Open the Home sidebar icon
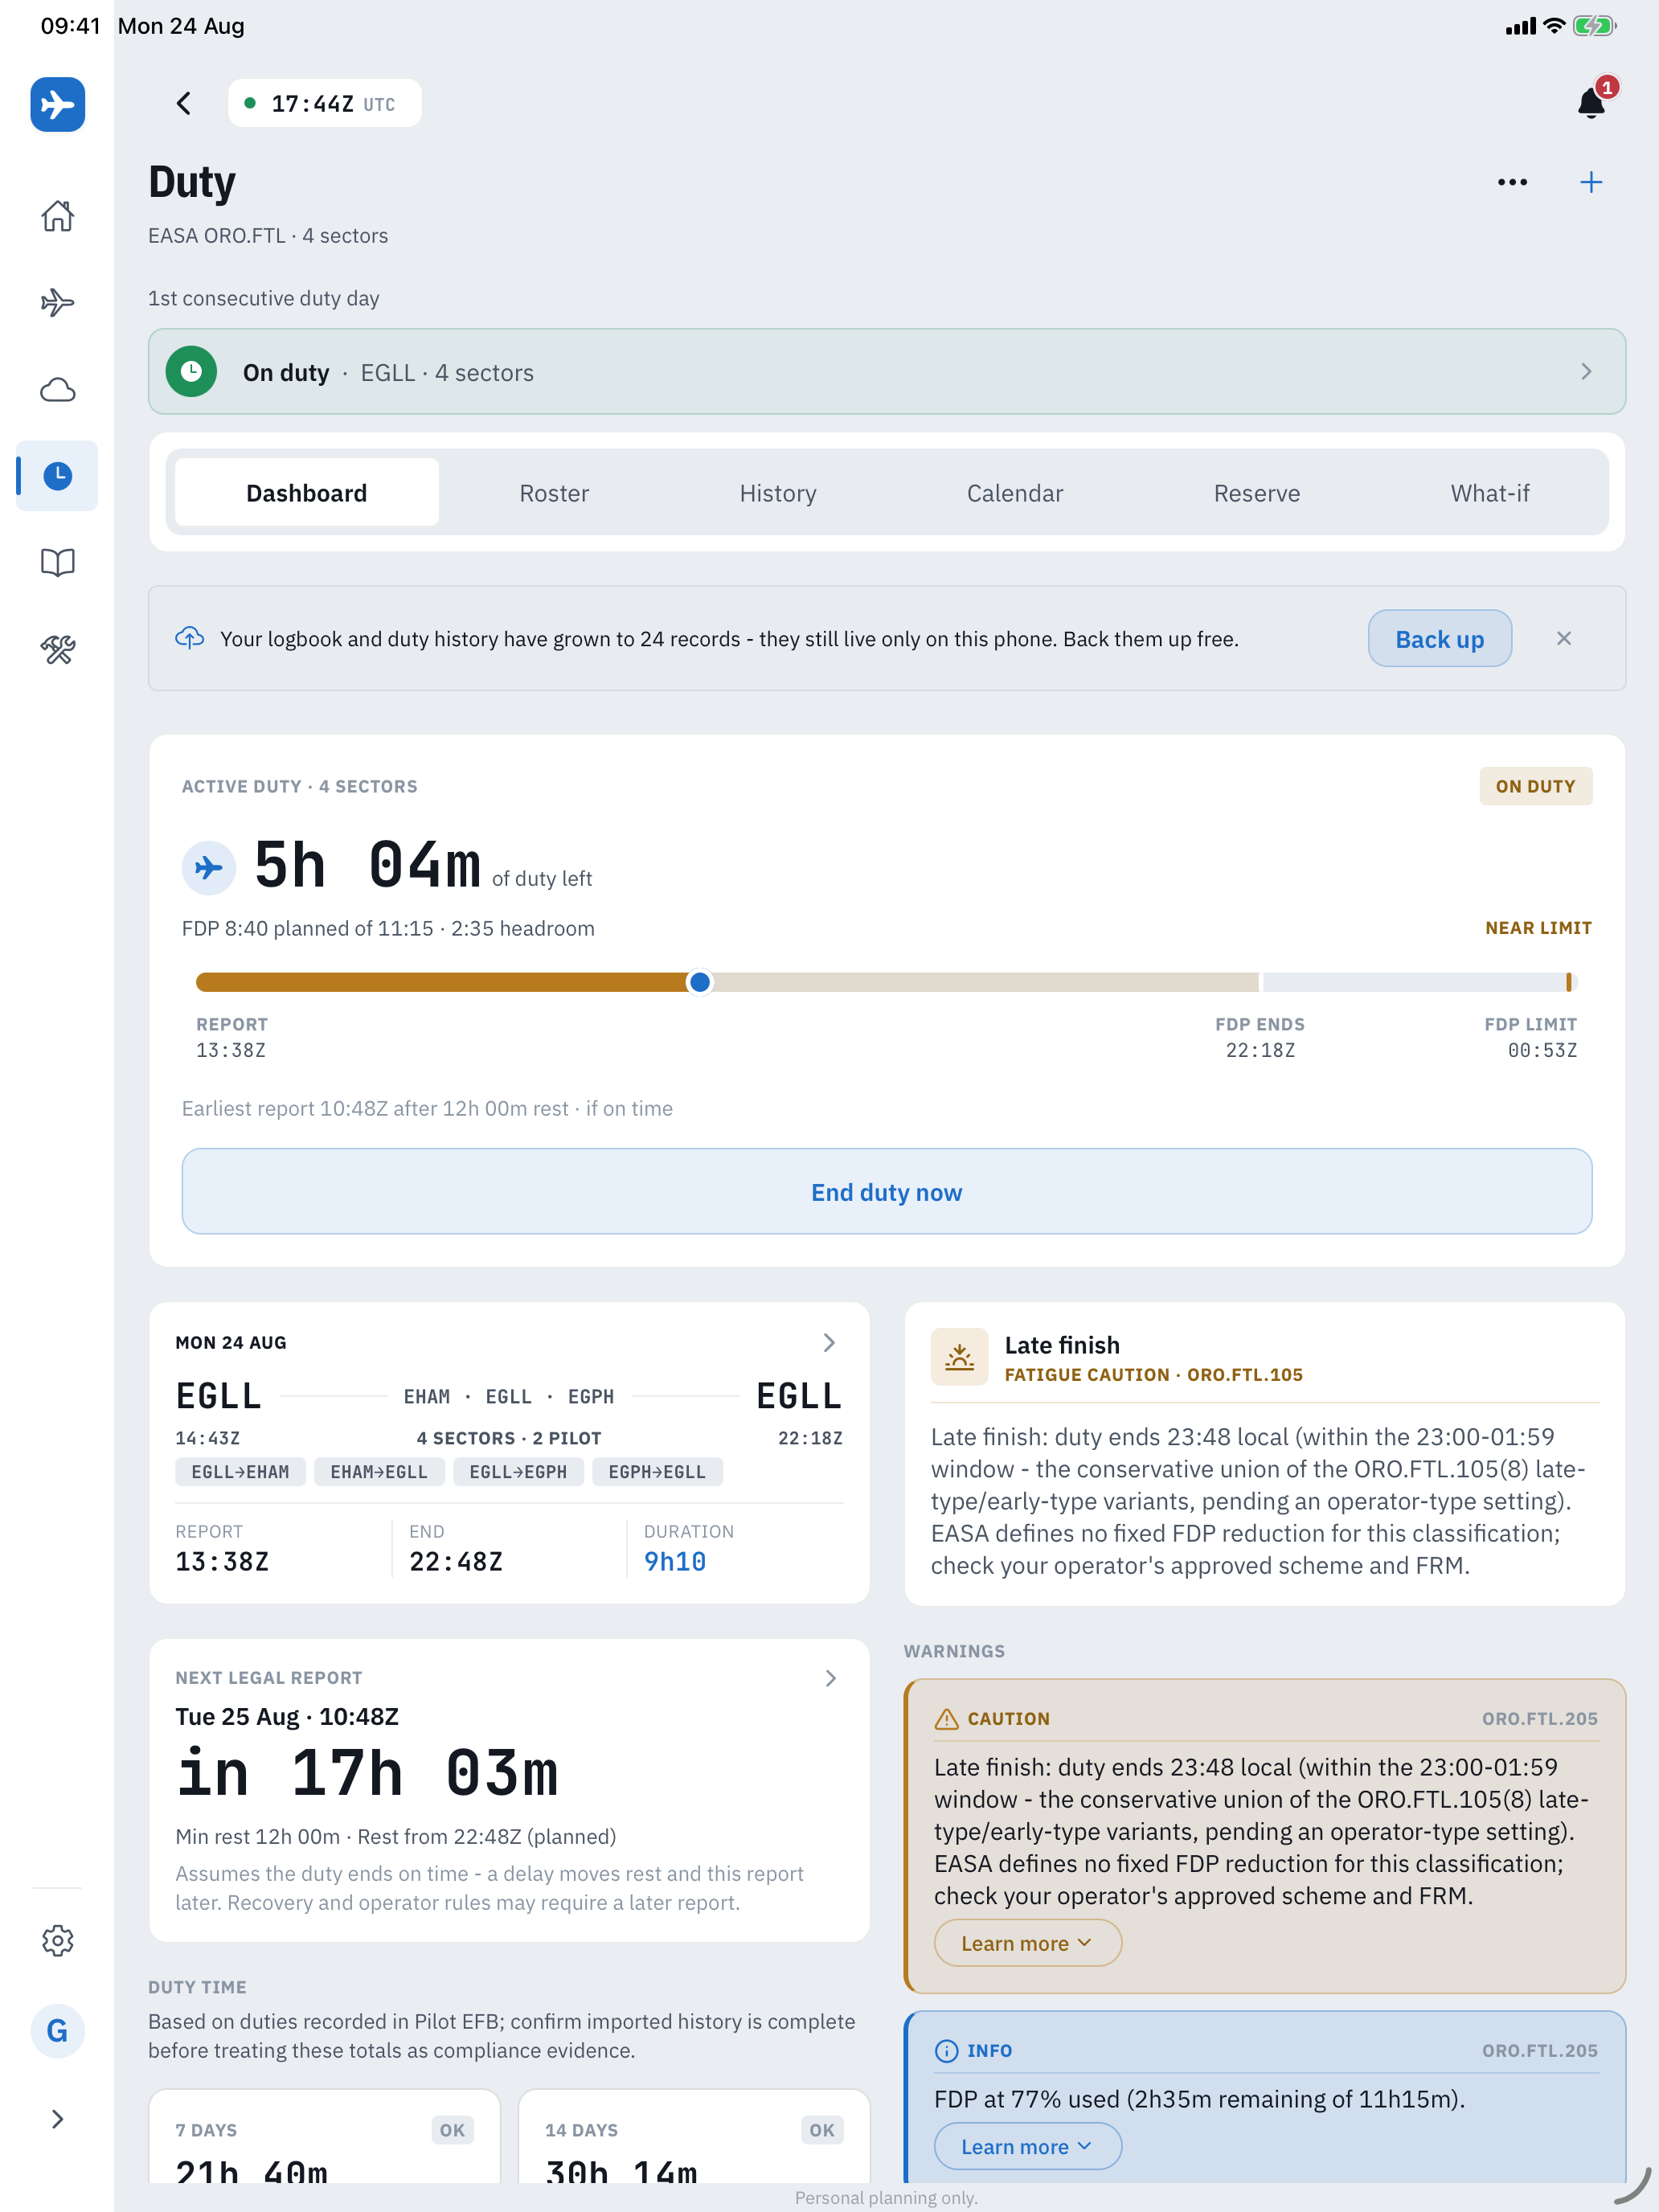 (x=57, y=216)
